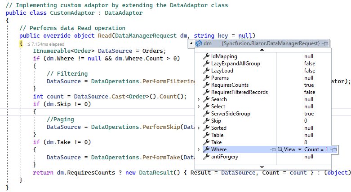Click the Read method name
351x192 pixels.
click(x=105, y=36)
